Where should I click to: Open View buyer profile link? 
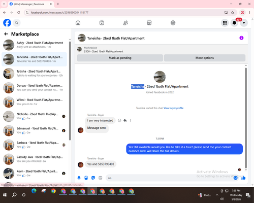pos(173,108)
